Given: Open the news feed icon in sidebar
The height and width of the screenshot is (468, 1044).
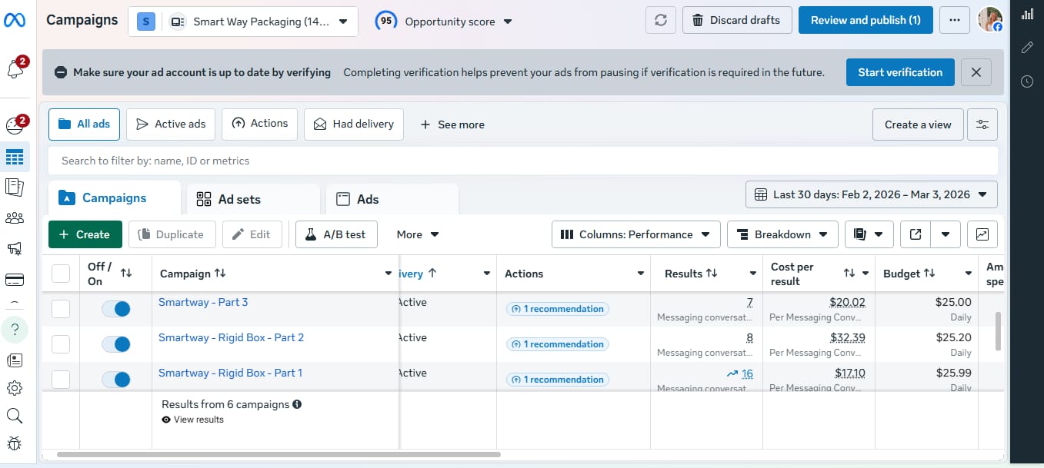Looking at the screenshot, I should pyautogui.click(x=15, y=360).
